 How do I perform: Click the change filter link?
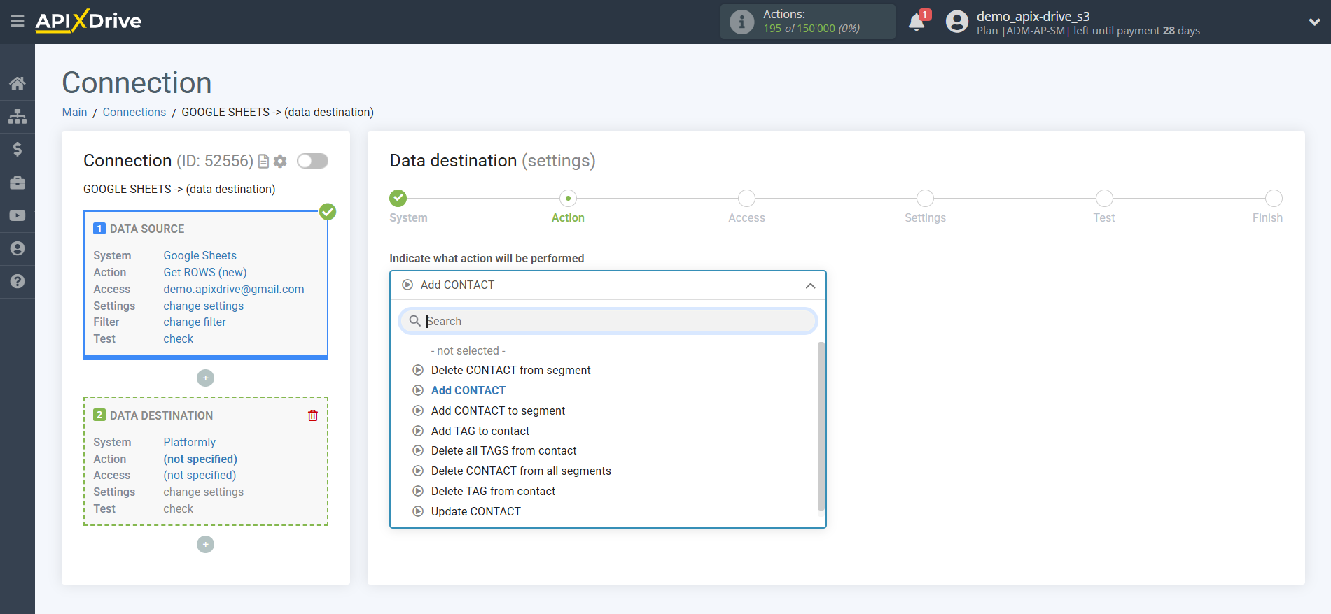click(195, 322)
